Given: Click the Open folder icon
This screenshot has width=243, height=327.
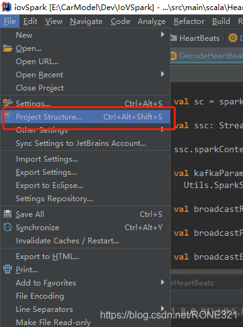Looking at the screenshot, I should [x=8, y=48].
